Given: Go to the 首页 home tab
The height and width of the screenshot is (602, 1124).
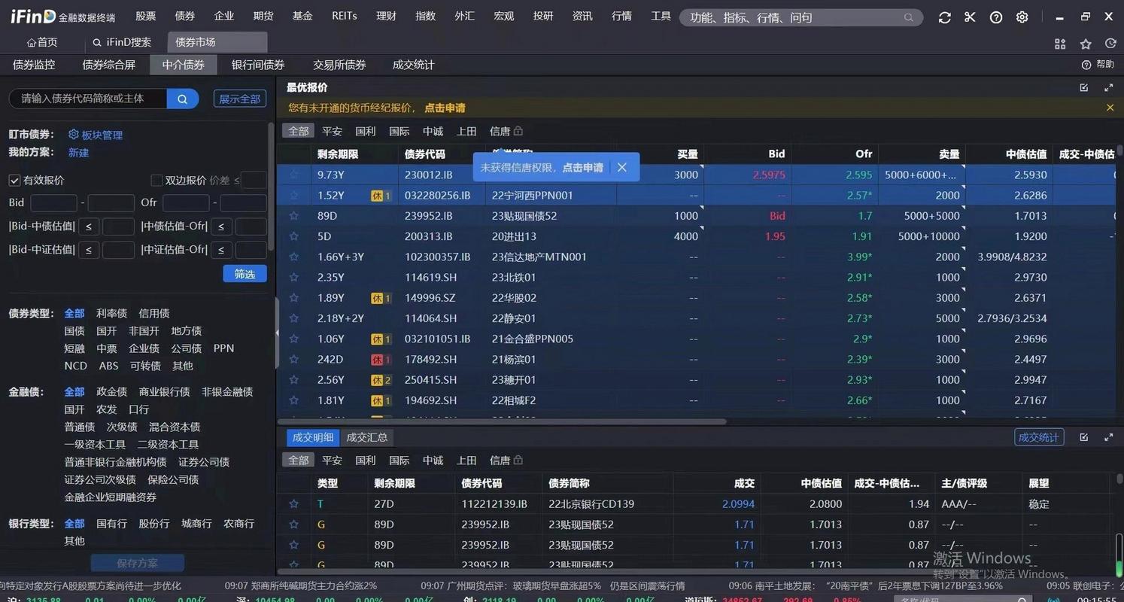Looking at the screenshot, I should click(x=42, y=43).
